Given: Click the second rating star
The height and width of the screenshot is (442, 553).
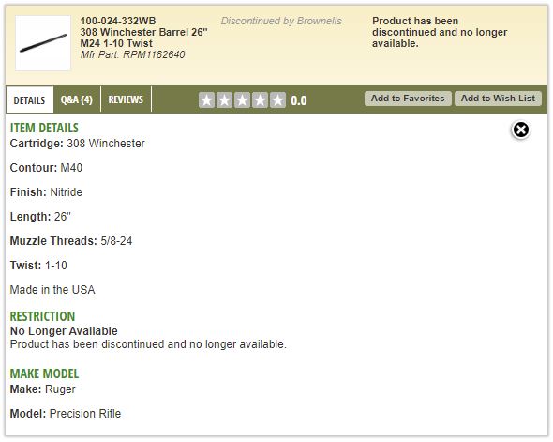Looking at the screenshot, I should (224, 100).
